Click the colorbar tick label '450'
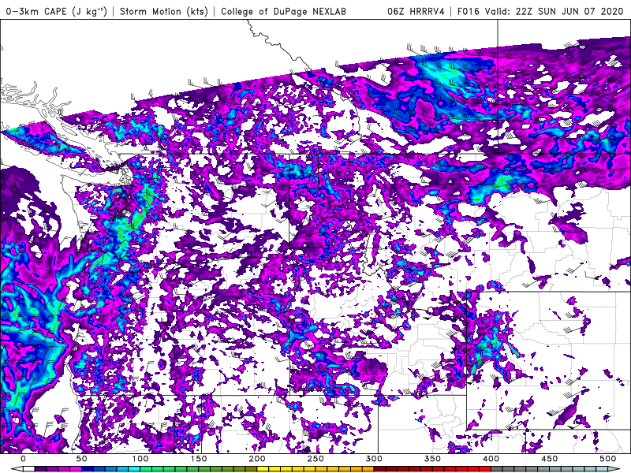This screenshot has width=631, height=473. [x=549, y=459]
